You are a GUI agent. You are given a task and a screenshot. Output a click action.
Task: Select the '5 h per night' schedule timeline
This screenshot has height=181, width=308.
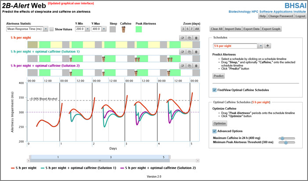pyautogui.click(x=114, y=44)
